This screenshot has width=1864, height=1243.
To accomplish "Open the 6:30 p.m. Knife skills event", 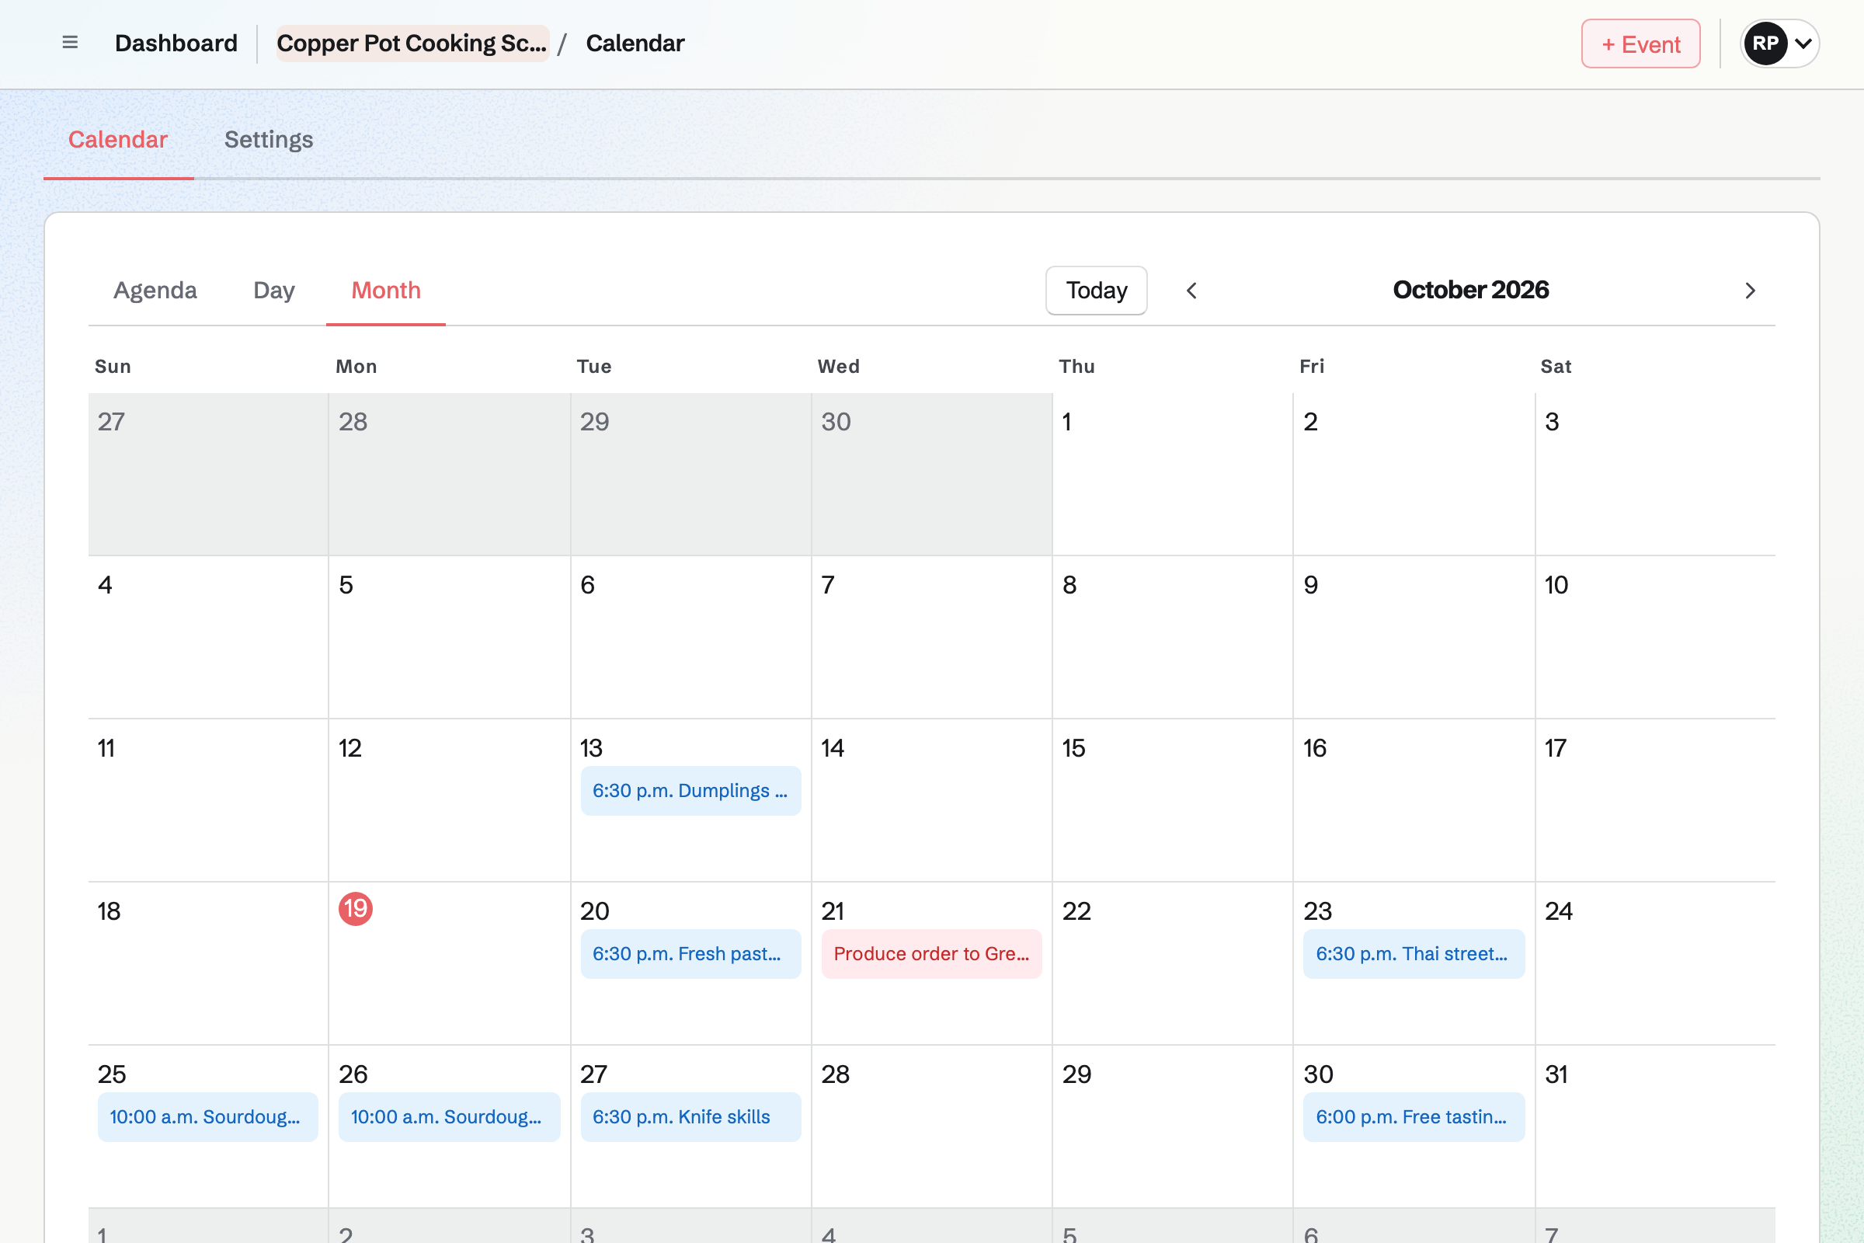I will 690,1117.
